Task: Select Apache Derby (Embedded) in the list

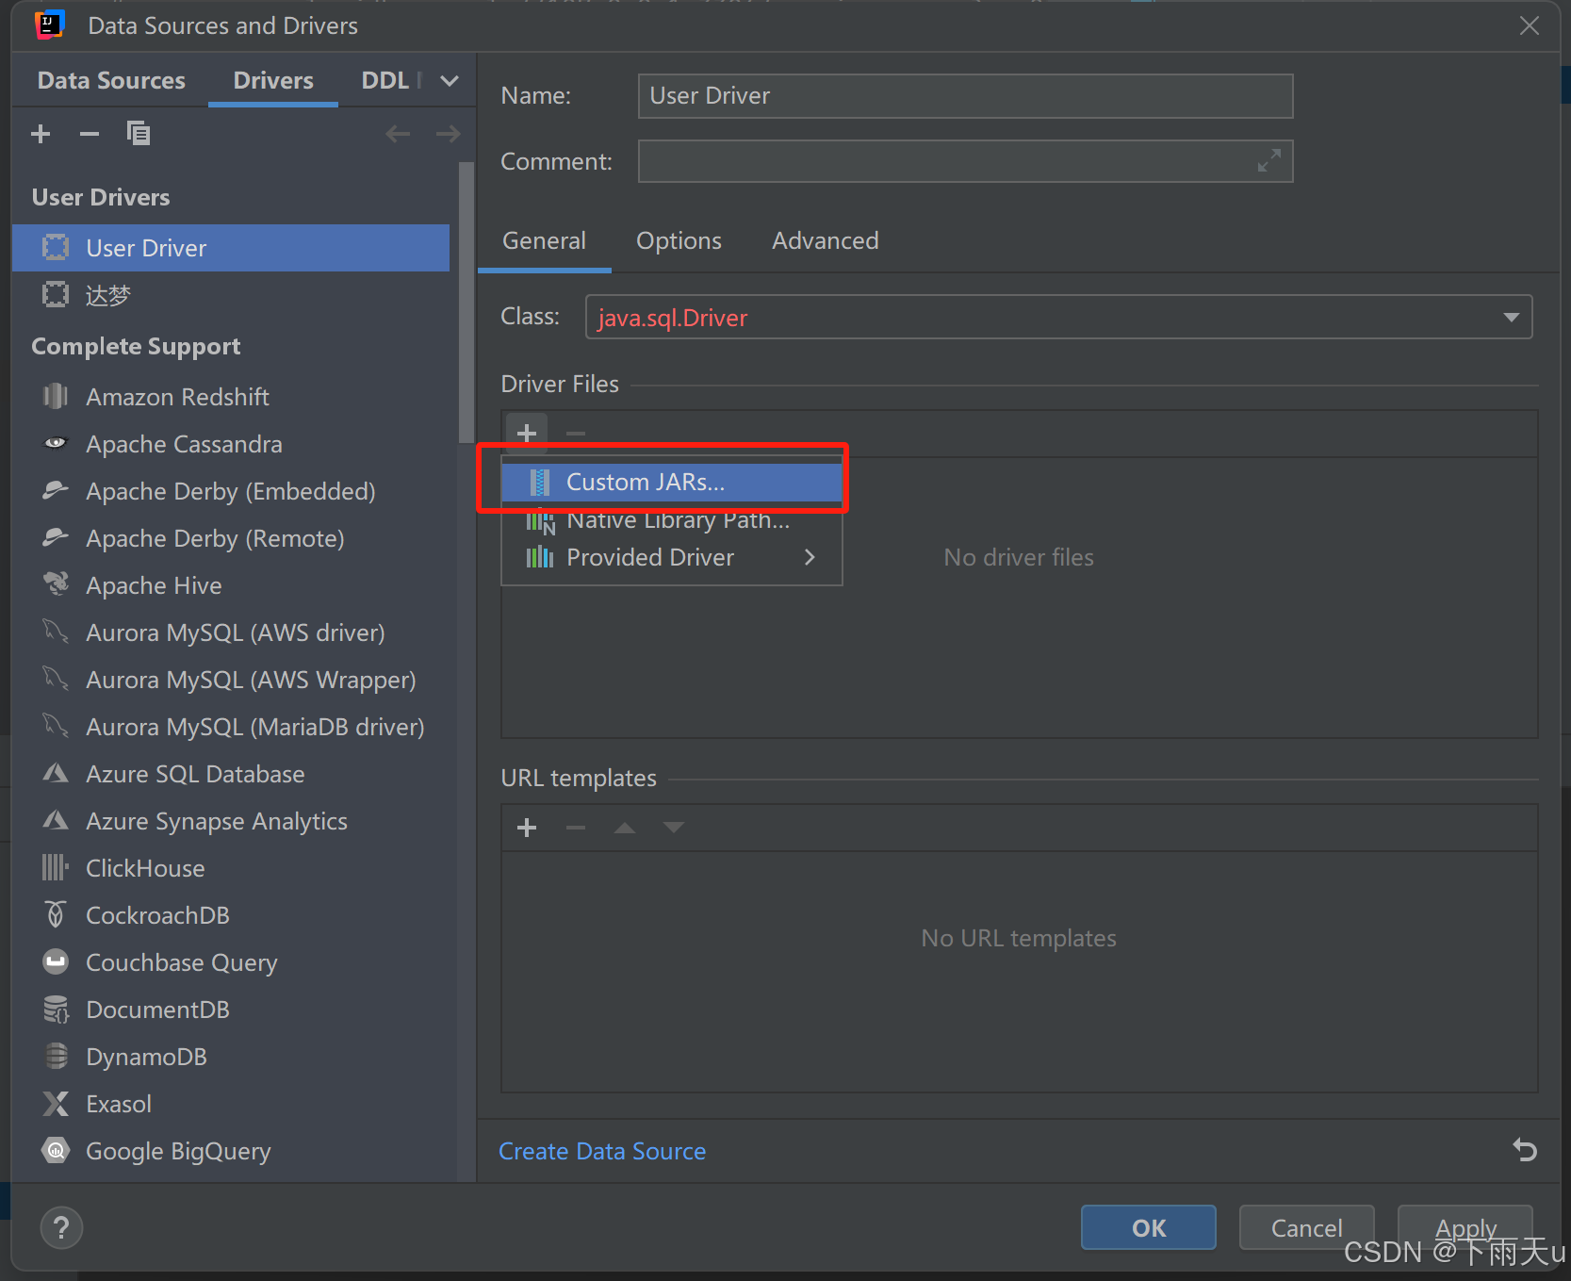Action: click(x=231, y=491)
